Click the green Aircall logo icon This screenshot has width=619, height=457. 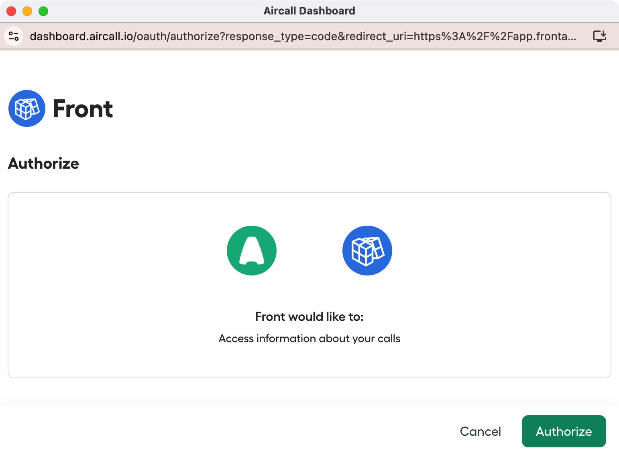coord(252,251)
